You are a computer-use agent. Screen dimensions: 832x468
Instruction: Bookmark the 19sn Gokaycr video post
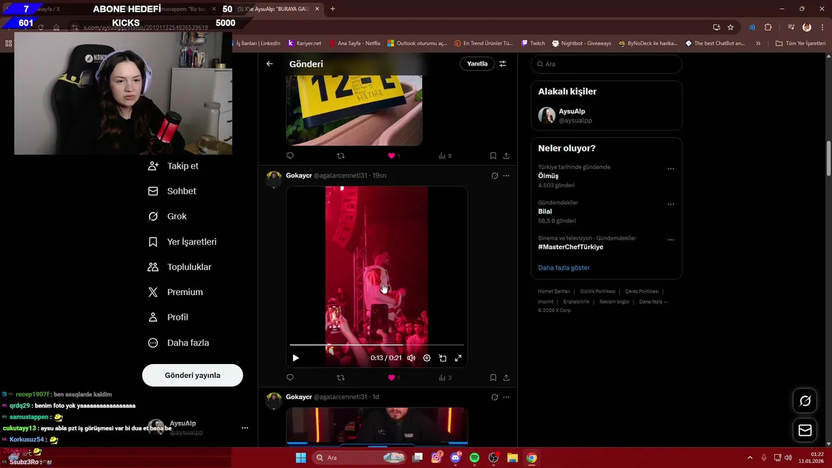click(x=493, y=377)
